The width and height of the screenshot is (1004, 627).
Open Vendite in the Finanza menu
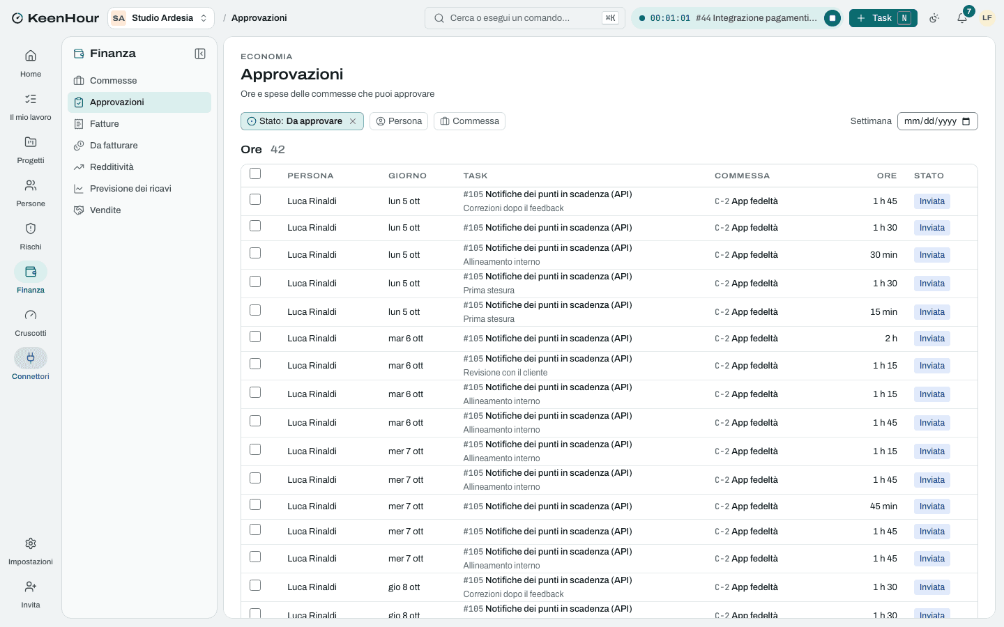point(139,210)
